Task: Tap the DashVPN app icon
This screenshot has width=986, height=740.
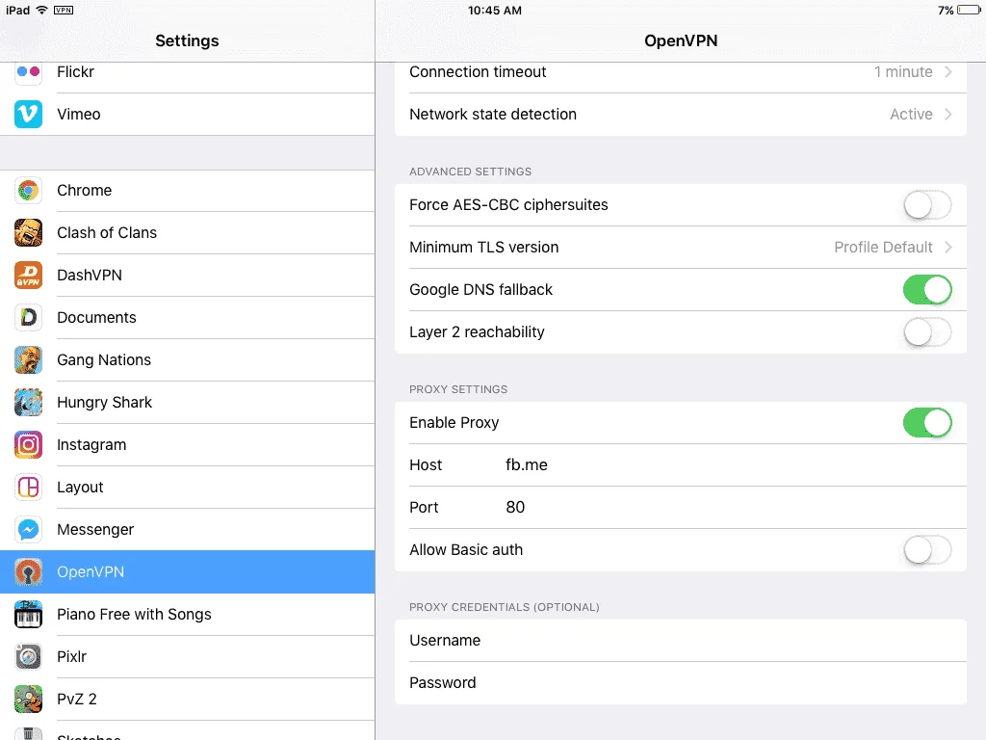Action: click(28, 275)
